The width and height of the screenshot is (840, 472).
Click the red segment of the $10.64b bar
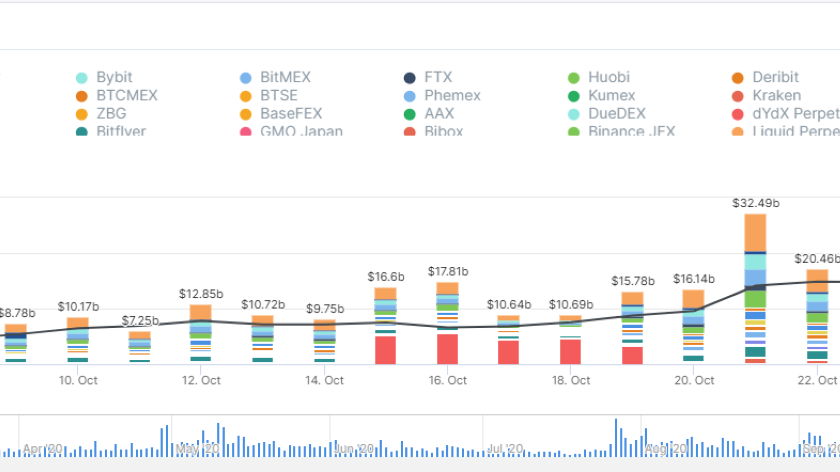click(x=508, y=352)
